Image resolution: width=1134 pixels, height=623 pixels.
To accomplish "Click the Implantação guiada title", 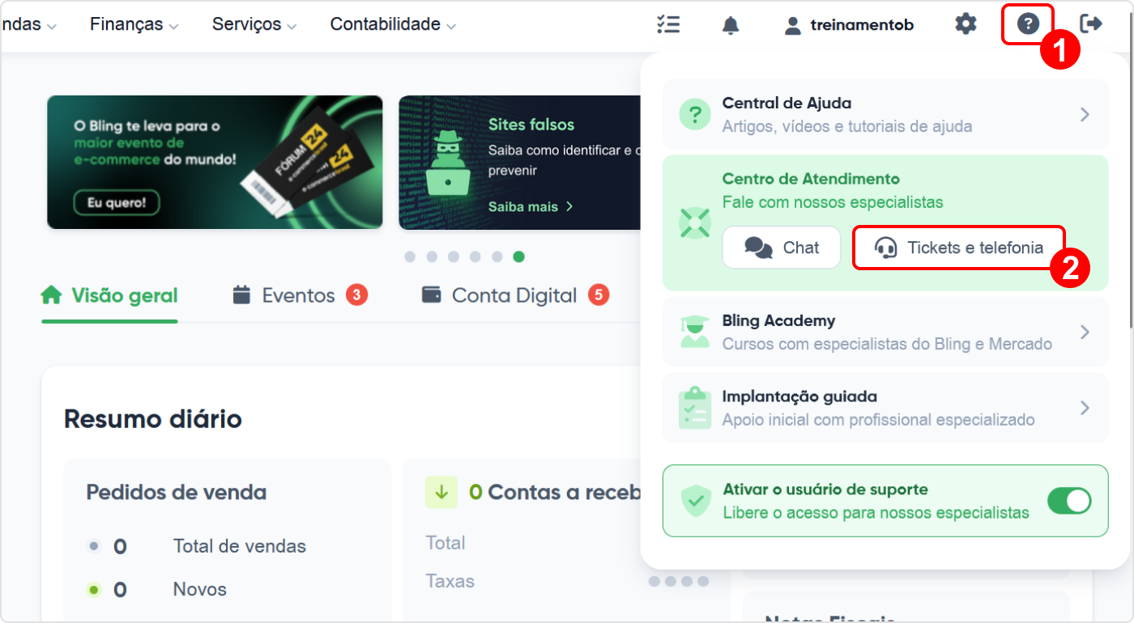I will 799,397.
